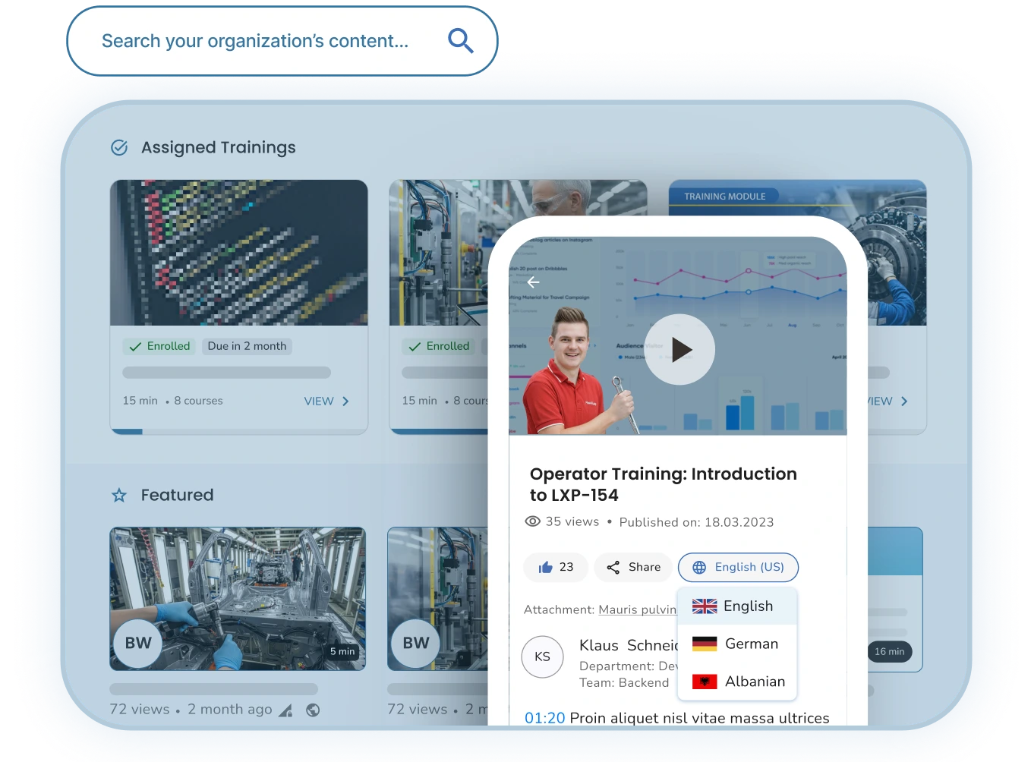The width and height of the screenshot is (1031, 762).
Task: Click the search magnifier icon
Action: click(460, 41)
